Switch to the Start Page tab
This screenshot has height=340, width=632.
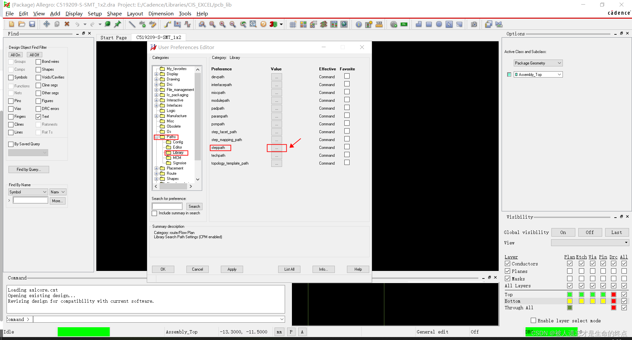tap(113, 38)
